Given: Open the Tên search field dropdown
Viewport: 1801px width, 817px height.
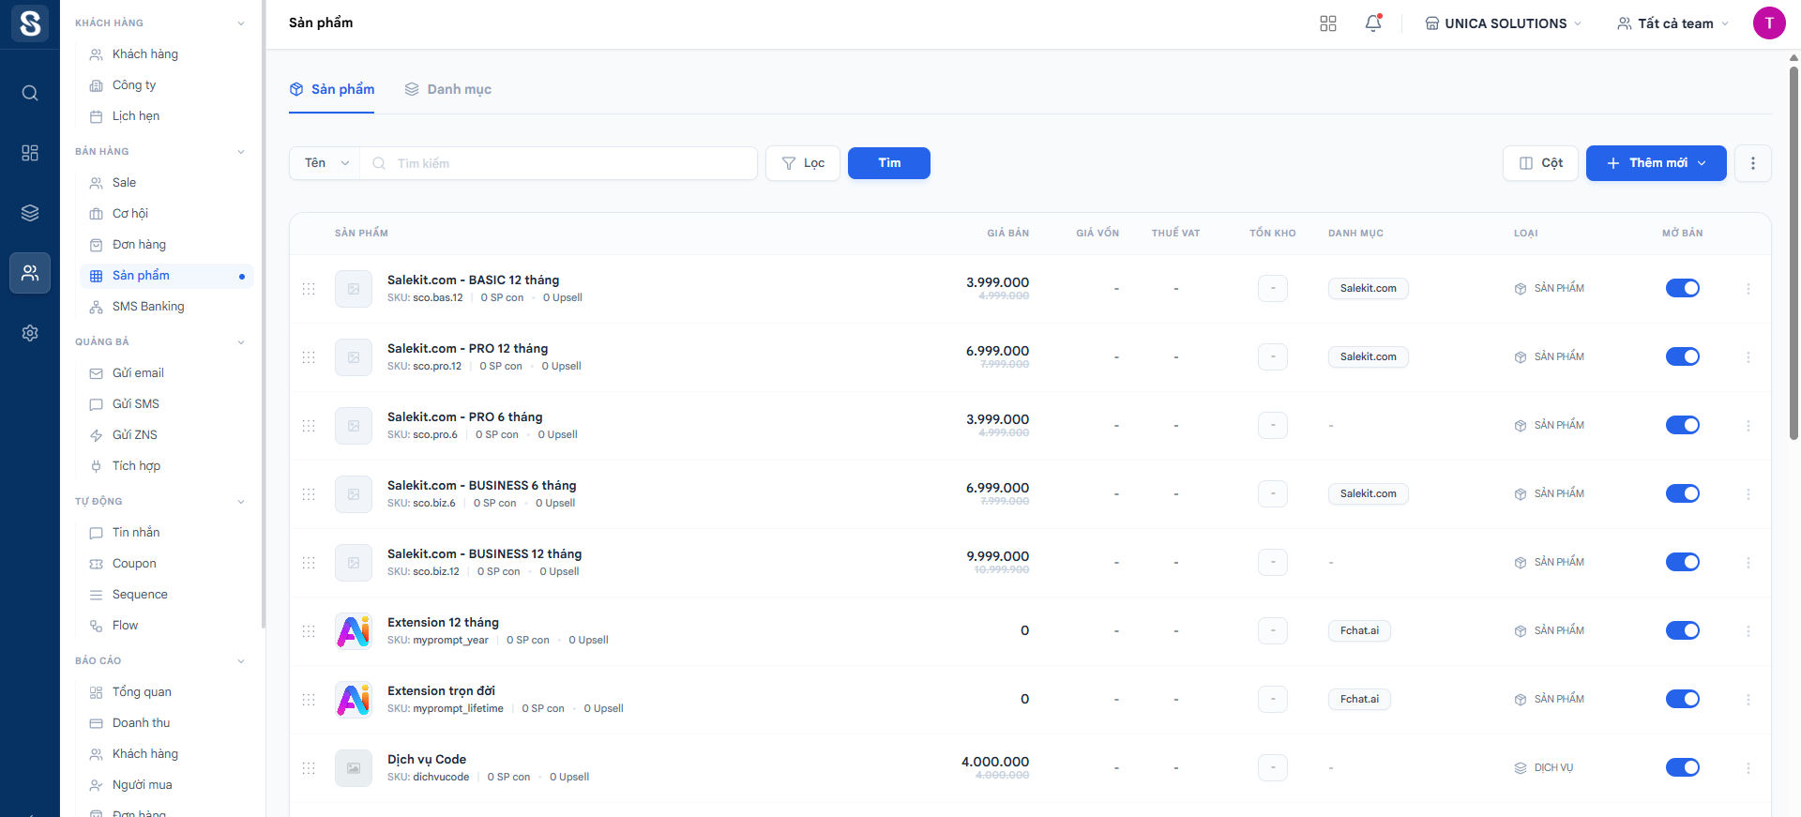Looking at the screenshot, I should (325, 163).
